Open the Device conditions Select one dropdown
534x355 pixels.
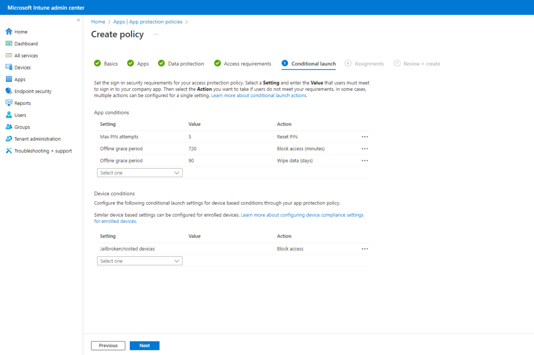140,261
